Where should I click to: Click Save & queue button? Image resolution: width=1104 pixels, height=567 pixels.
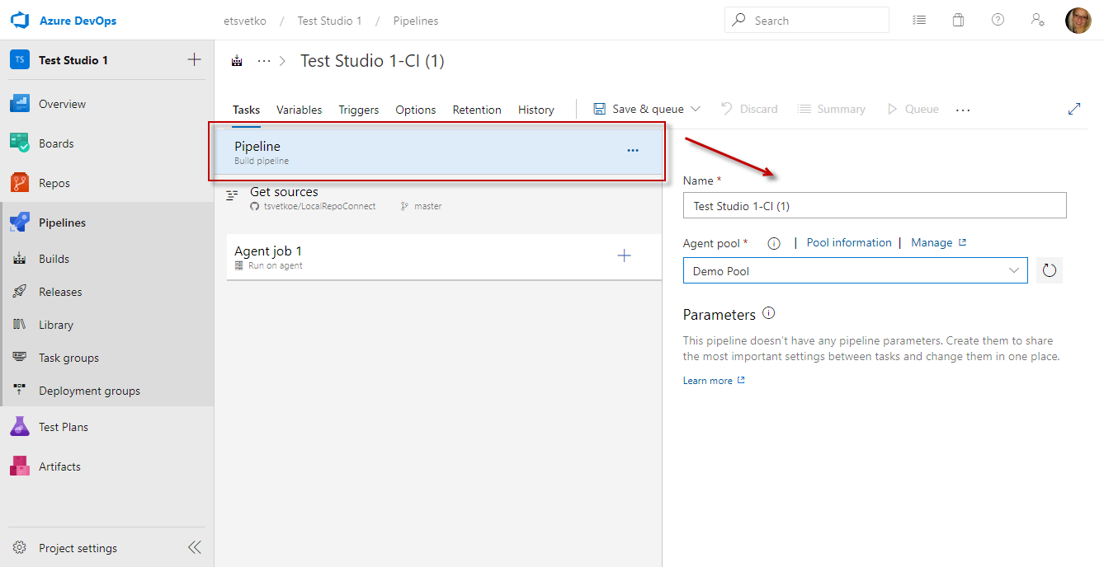point(639,109)
